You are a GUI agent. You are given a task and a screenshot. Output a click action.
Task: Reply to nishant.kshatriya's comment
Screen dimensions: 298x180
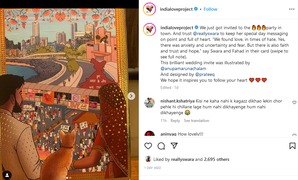pos(175,121)
